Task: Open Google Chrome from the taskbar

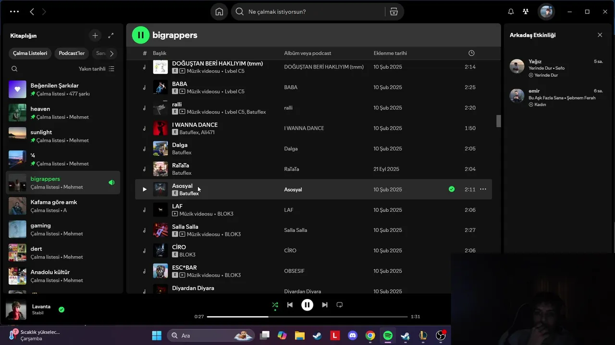Action: [370, 335]
